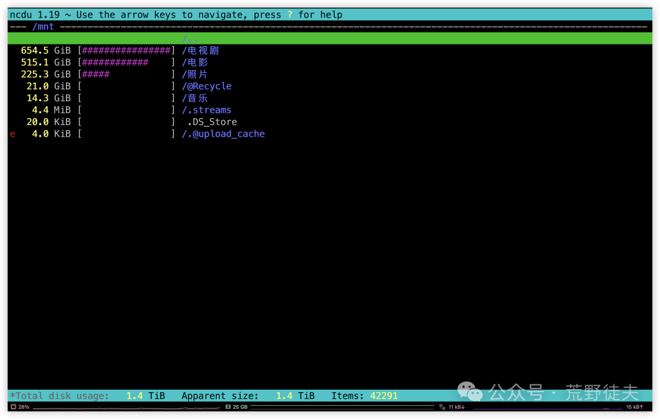The width and height of the screenshot is (660, 419).
Task: Click the 4.0 KiB size value
Action: pos(51,134)
